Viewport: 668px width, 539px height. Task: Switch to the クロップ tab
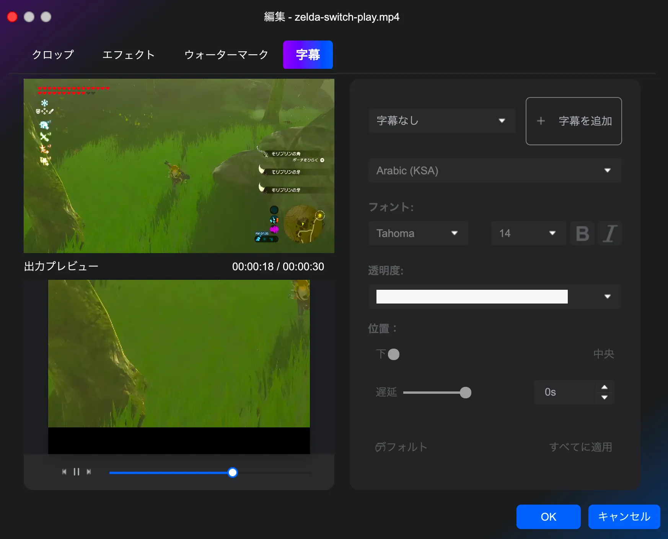pos(53,55)
